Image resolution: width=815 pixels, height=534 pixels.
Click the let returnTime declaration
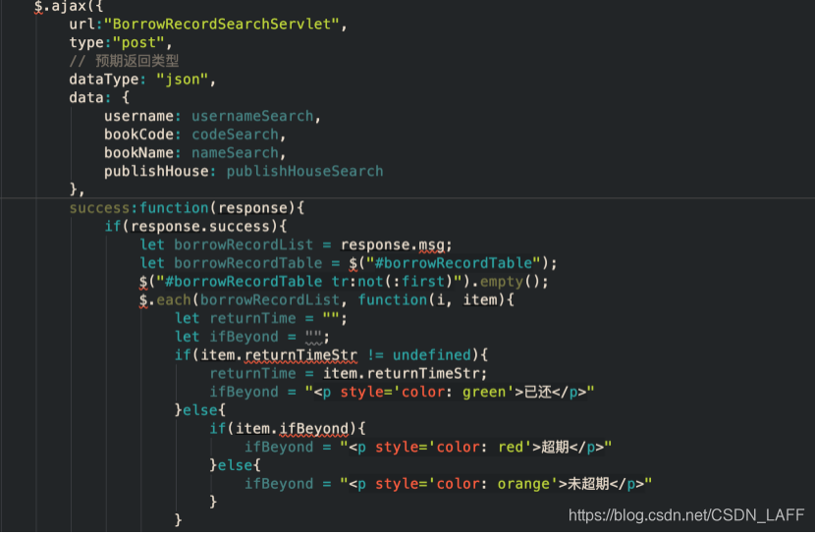pyautogui.click(x=261, y=318)
